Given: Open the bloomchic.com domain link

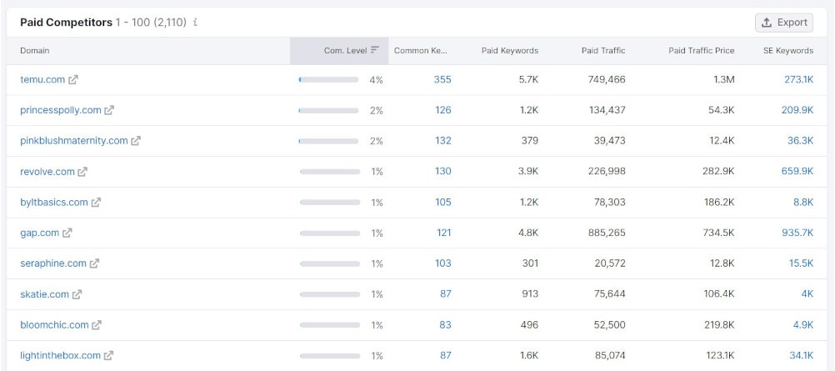Looking at the screenshot, I should pyautogui.click(x=54, y=324).
